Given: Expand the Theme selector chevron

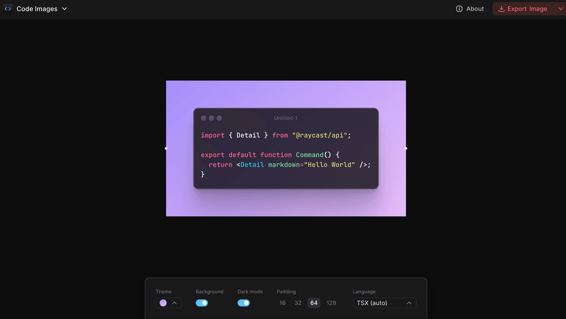Looking at the screenshot, I should pyautogui.click(x=175, y=303).
